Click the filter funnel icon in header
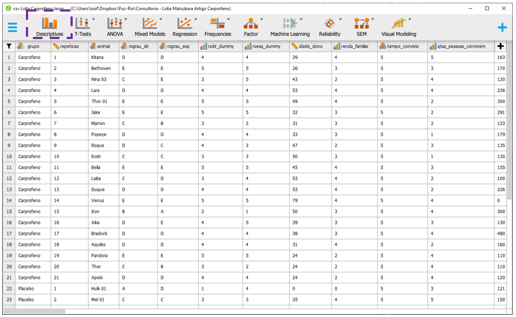Screen dimensions: 516x317 pyautogui.click(x=8, y=46)
